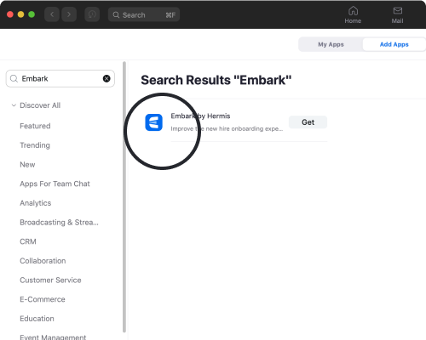The width and height of the screenshot is (426, 340).
Task: Show the New apps category
Action: click(x=27, y=164)
